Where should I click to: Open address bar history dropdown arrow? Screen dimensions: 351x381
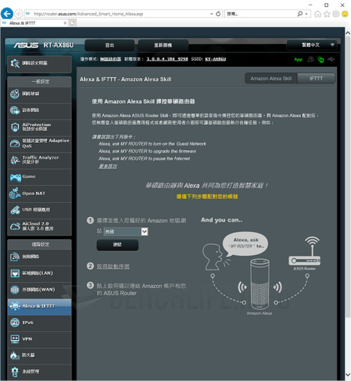(212, 14)
